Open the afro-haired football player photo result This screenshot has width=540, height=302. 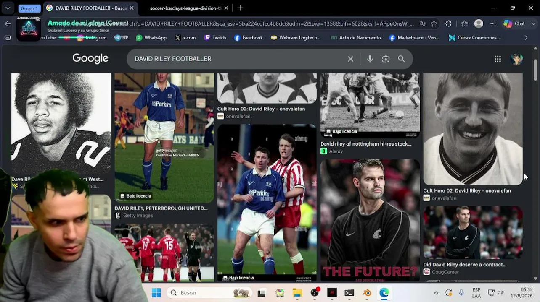[61, 123]
